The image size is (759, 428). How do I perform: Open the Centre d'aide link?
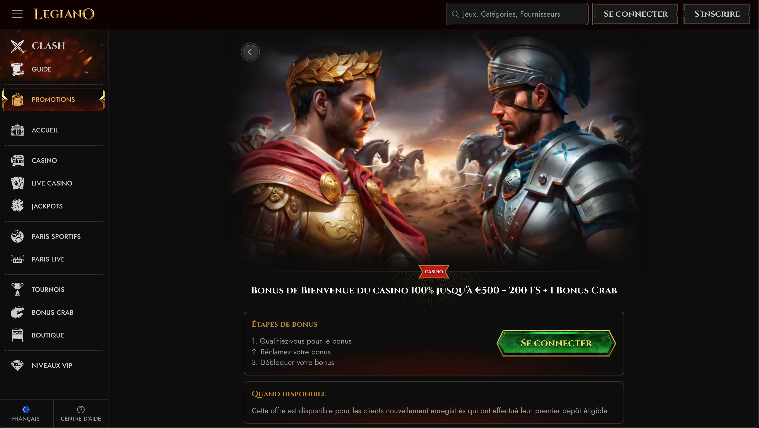click(81, 413)
